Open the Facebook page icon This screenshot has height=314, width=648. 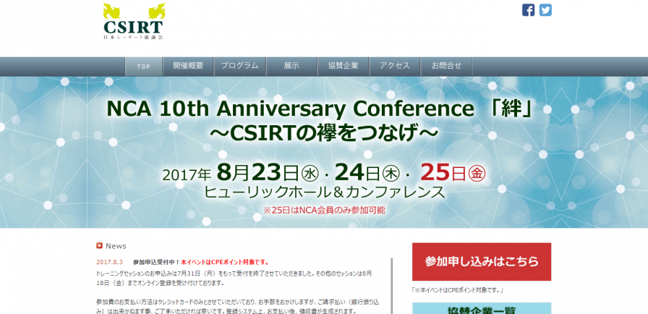pyautogui.click(x=528, y=10)
